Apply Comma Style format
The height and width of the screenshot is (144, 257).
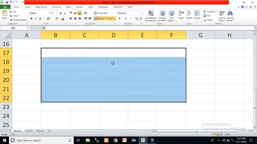click(130, 19)
